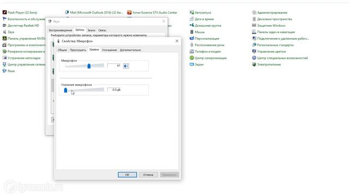The image size is (349, 196).
Task: Open Безопасность и обслуживание link
Action: [x=26, y=19]
